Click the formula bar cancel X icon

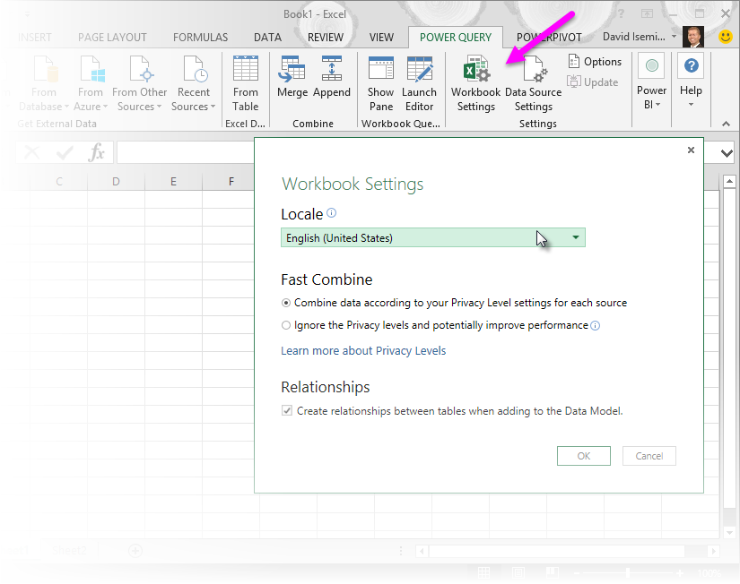(32, 152)
